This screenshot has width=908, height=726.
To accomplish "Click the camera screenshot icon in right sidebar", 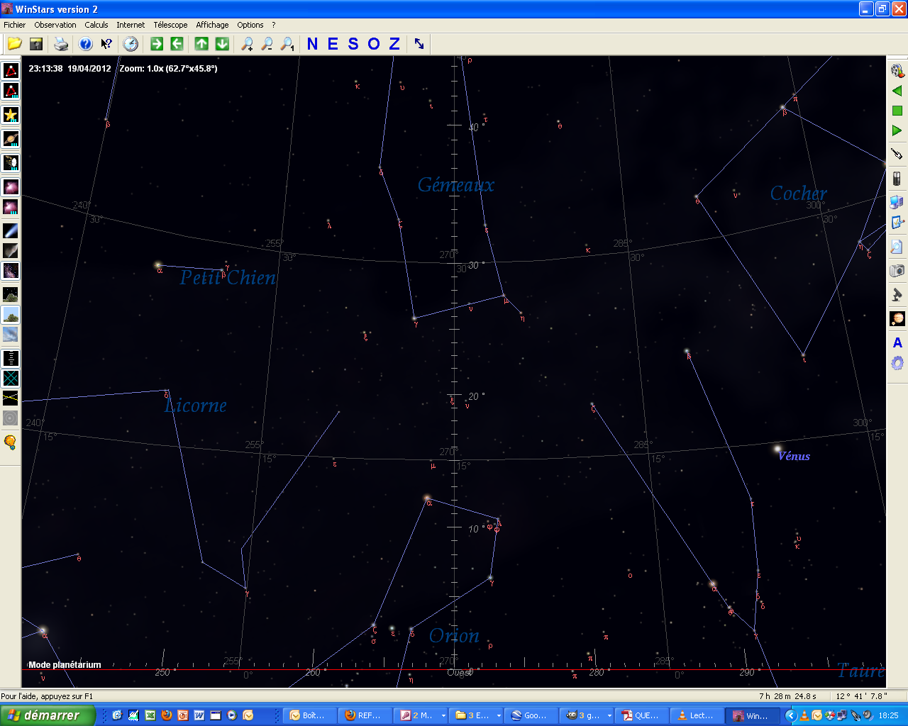I will coord(897,270).
